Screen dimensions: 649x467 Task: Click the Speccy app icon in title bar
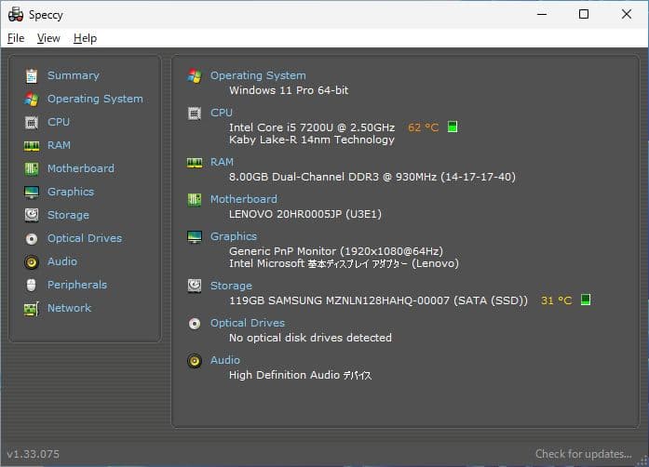coord(15,15)
